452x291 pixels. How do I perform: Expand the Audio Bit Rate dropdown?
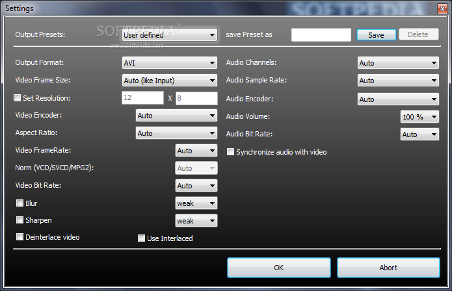(x=419, y=134)
